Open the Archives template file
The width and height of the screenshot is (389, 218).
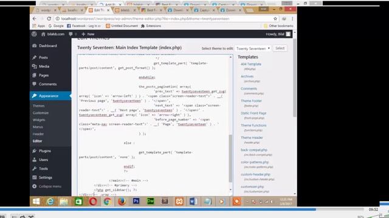pyautogui.click(x=247, y=76)
